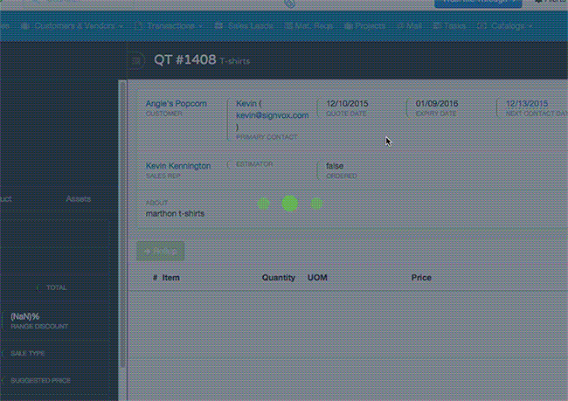Open Mat. Reqs from the navigation bar

click(308, 26)
